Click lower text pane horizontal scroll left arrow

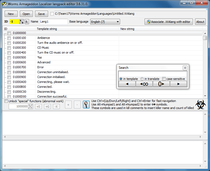pos(5,166)
